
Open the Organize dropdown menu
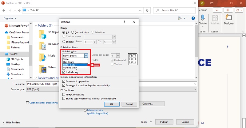10,18
